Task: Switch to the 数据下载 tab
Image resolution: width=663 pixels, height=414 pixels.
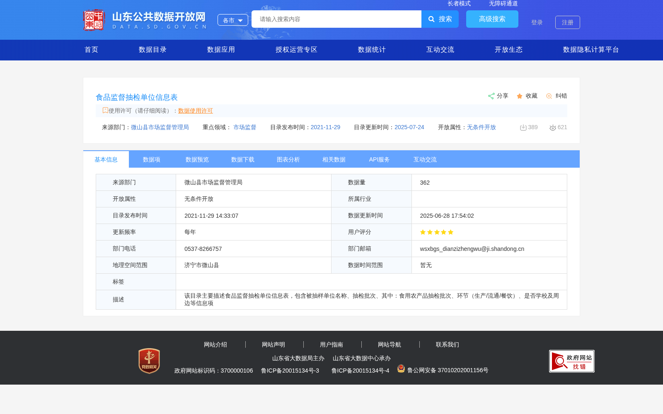Action: pos(243,159)
